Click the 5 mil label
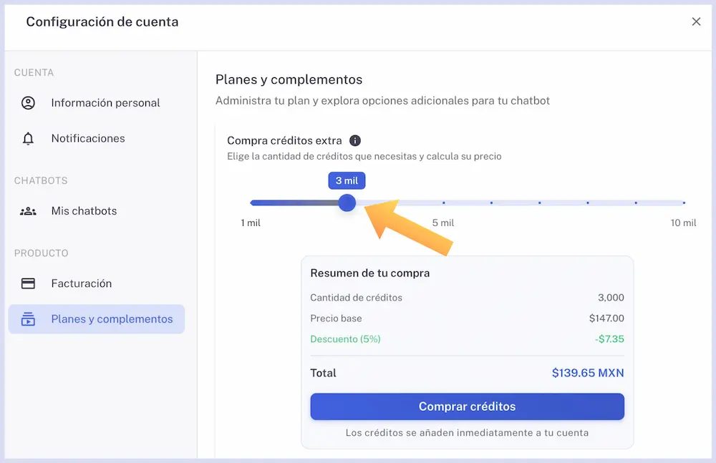The height and width of the screenshot is (463, 716). 443,223
